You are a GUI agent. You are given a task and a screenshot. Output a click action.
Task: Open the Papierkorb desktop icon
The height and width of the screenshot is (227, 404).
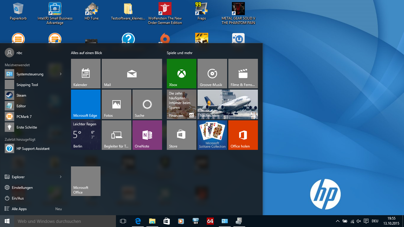click(x=18, y=12)
